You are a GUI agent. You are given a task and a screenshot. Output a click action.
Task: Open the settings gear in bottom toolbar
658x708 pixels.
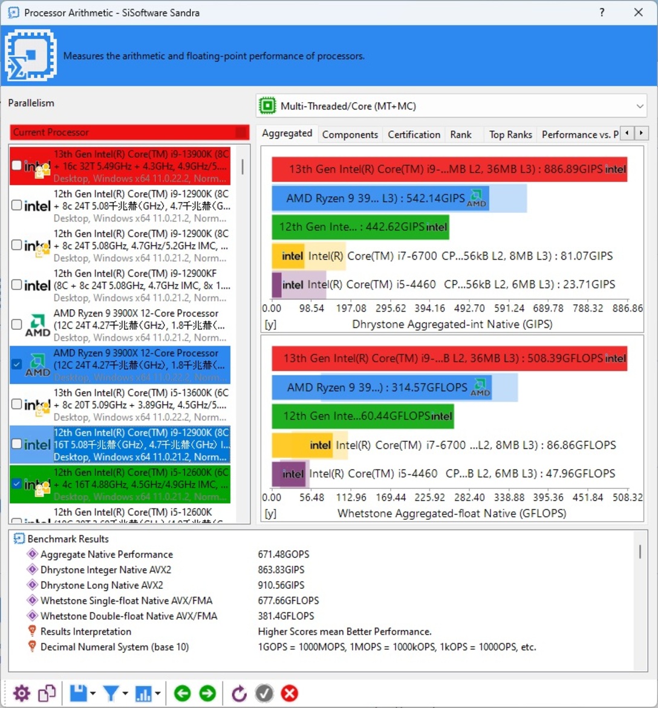tap(21, 693)
